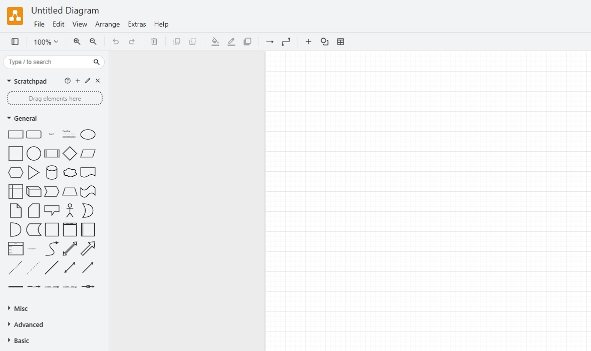Click the shape search input field

[49, 62]
